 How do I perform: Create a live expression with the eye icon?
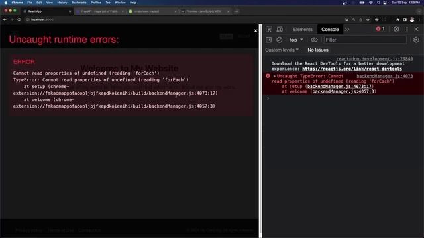(x=314, y=40)
